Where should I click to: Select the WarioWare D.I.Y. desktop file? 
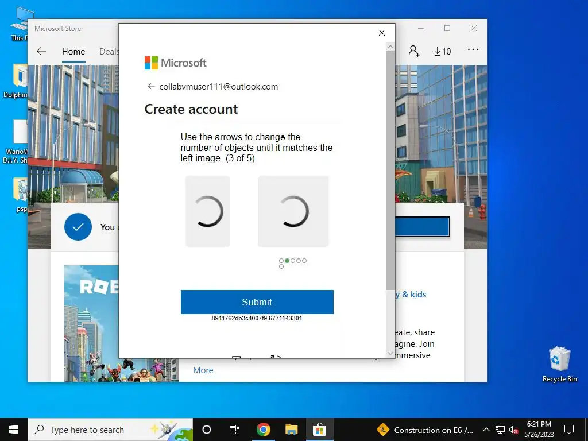tap(16, 141)
